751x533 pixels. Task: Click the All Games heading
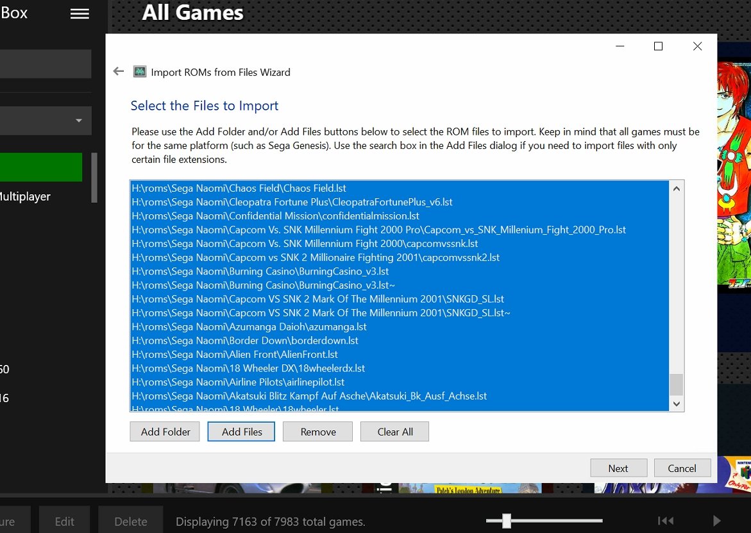coord(192,12)
